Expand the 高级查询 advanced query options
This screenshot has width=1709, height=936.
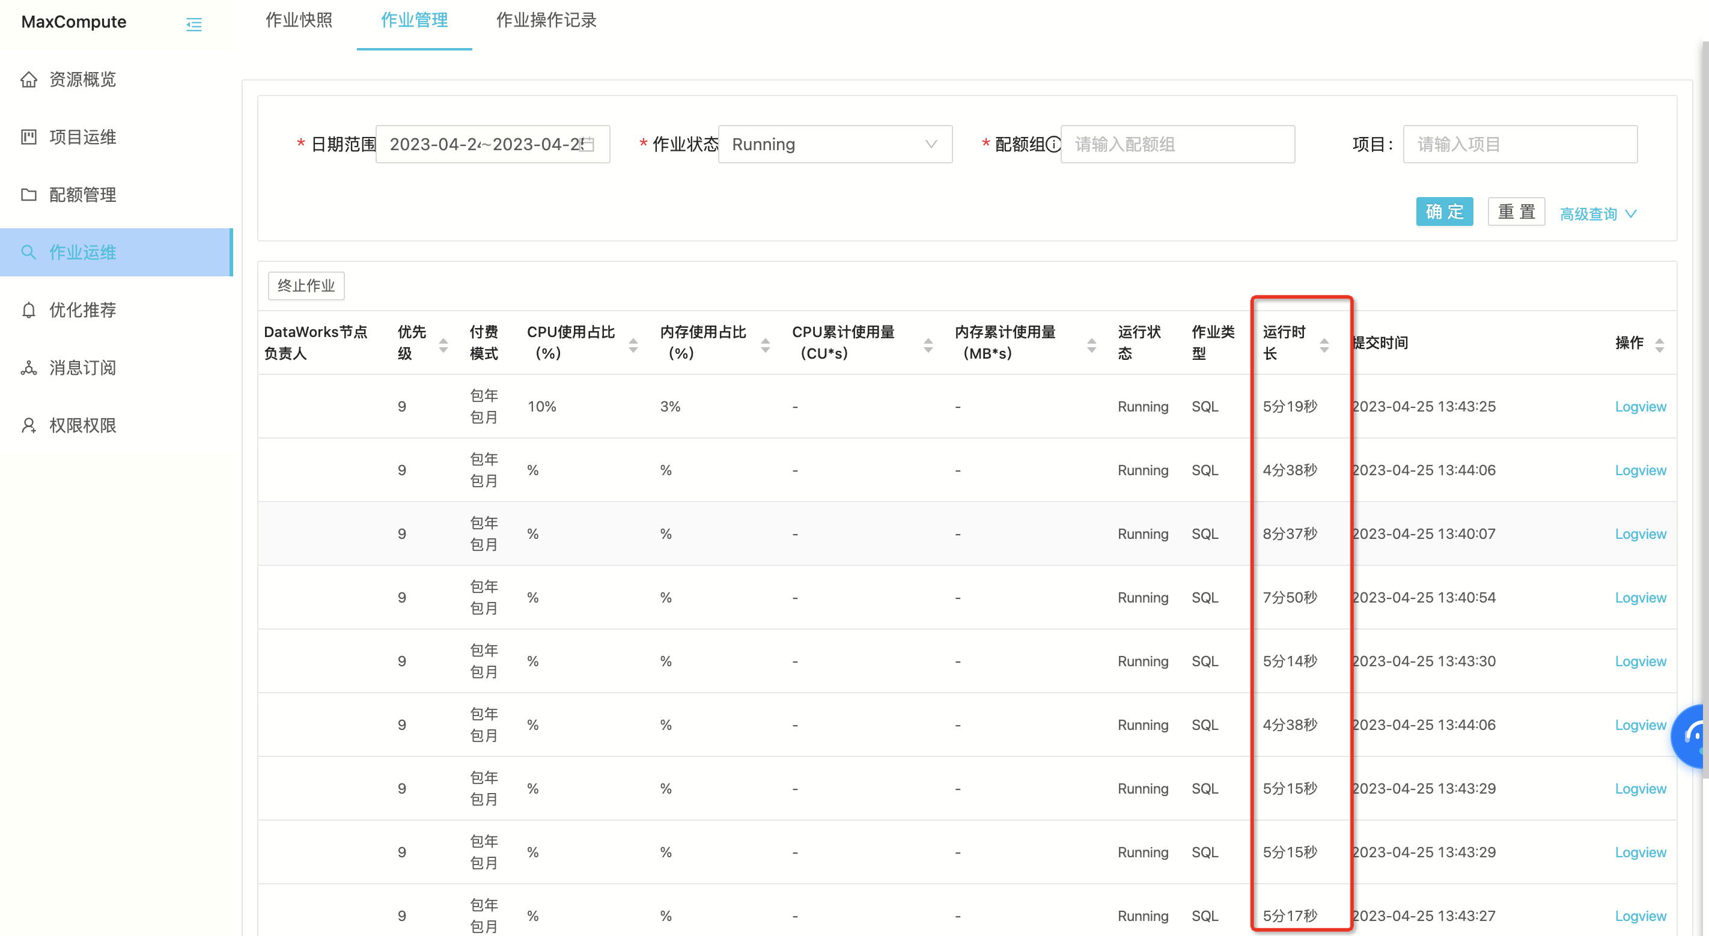(1598, 214)
